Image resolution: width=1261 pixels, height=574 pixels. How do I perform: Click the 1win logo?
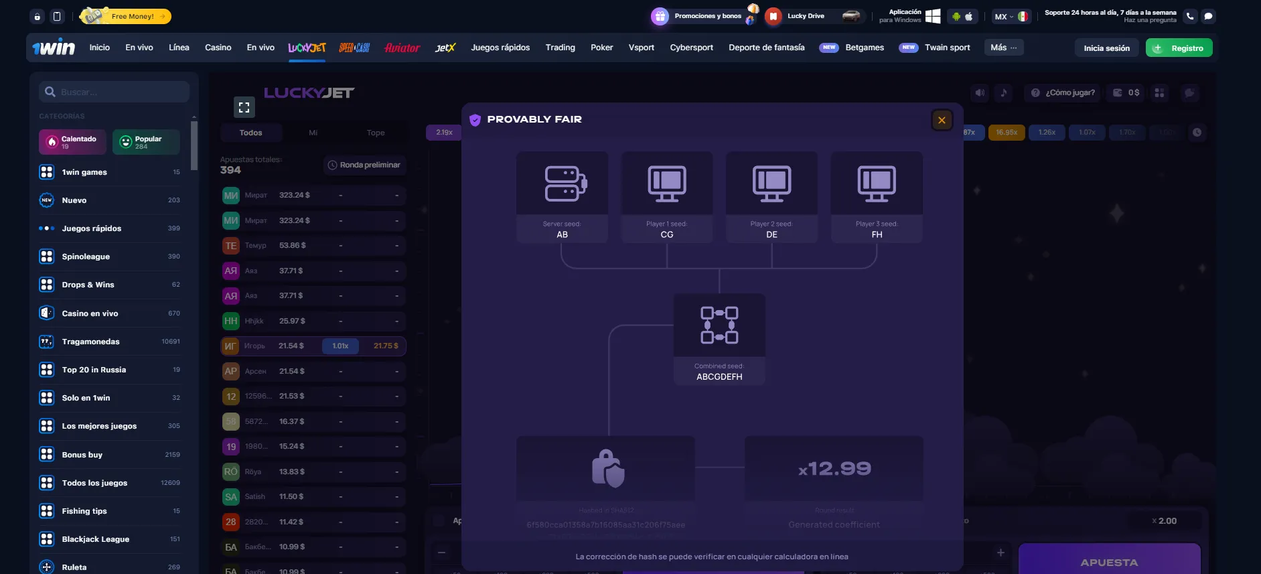click(54, 48)
